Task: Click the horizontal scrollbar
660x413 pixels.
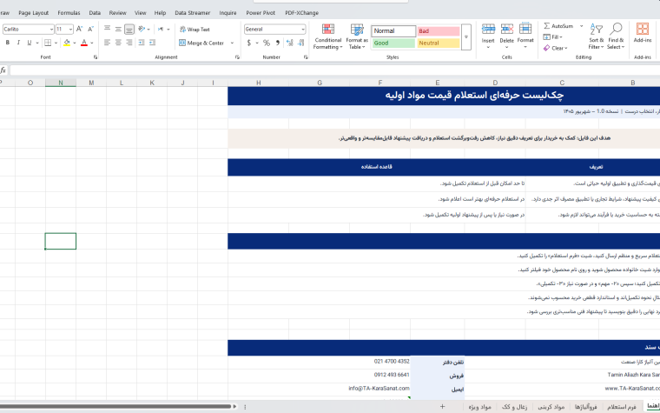Action: tap(115, 407)
